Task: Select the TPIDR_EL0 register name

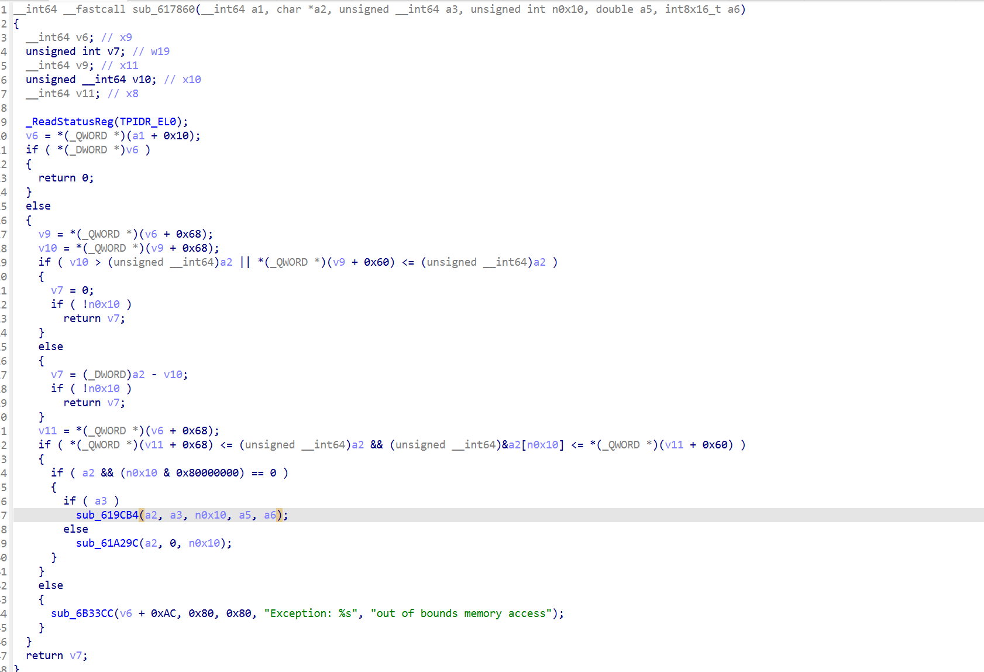Action: (x=148, y=122)
